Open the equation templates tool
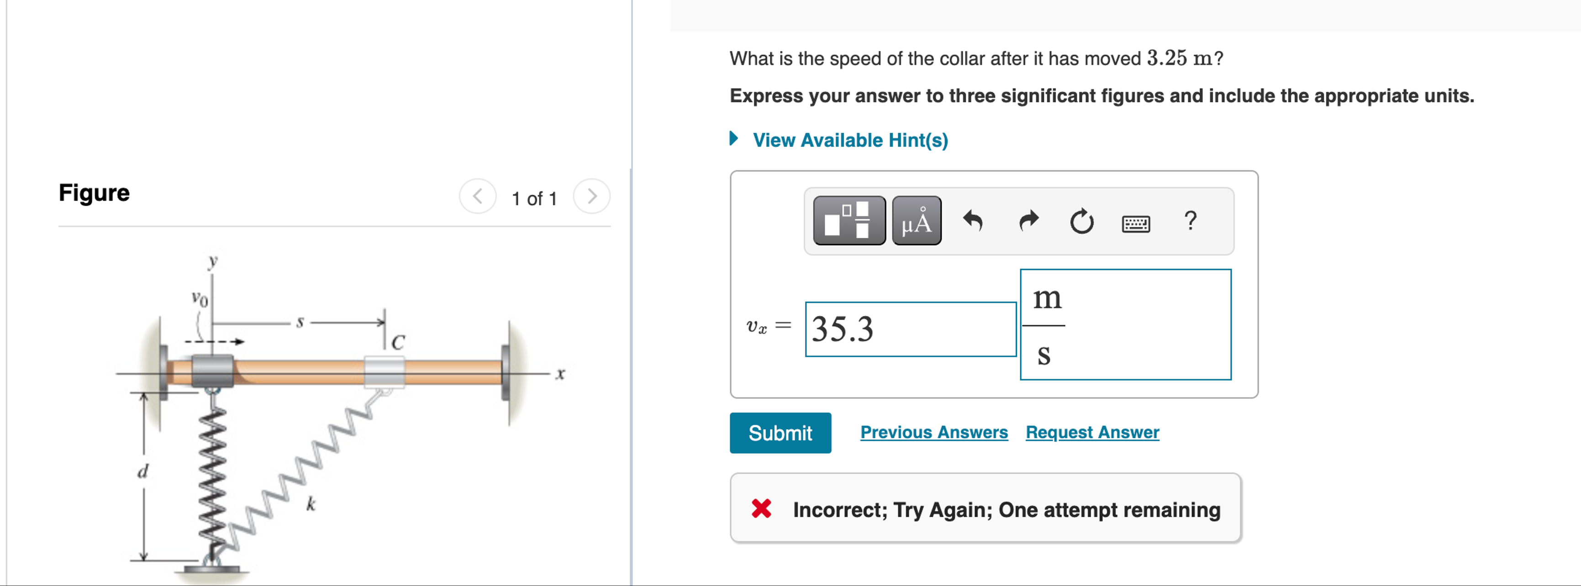Image resolution: width=1581 pixels, height=586 pixels. (849, 222)
